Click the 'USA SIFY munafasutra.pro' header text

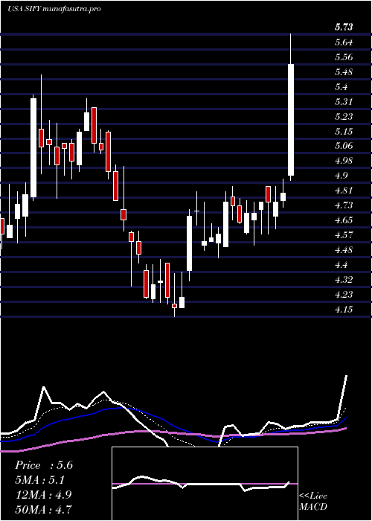[x=54, y=9]
